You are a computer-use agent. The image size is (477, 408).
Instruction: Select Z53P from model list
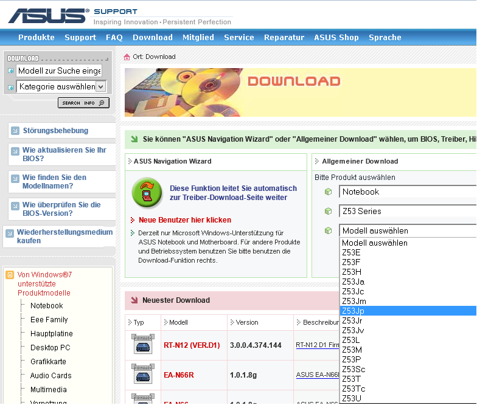pyautogui.click(x=408, y=360)
